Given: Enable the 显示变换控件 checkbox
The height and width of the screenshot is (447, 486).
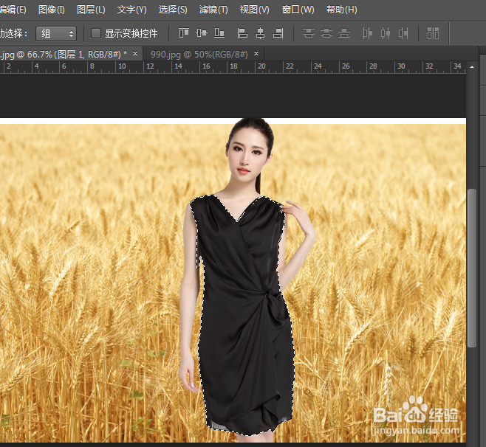Looking at the screenshot, I should 96,33.
